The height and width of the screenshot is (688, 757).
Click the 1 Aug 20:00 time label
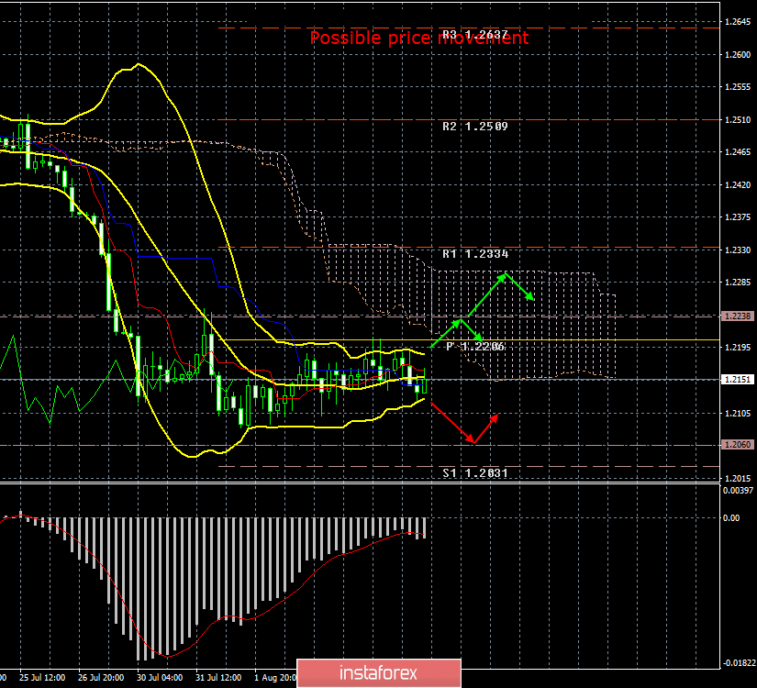(278, 678)
